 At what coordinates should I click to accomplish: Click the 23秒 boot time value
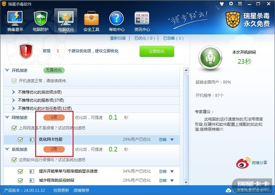tap(244, 61)
